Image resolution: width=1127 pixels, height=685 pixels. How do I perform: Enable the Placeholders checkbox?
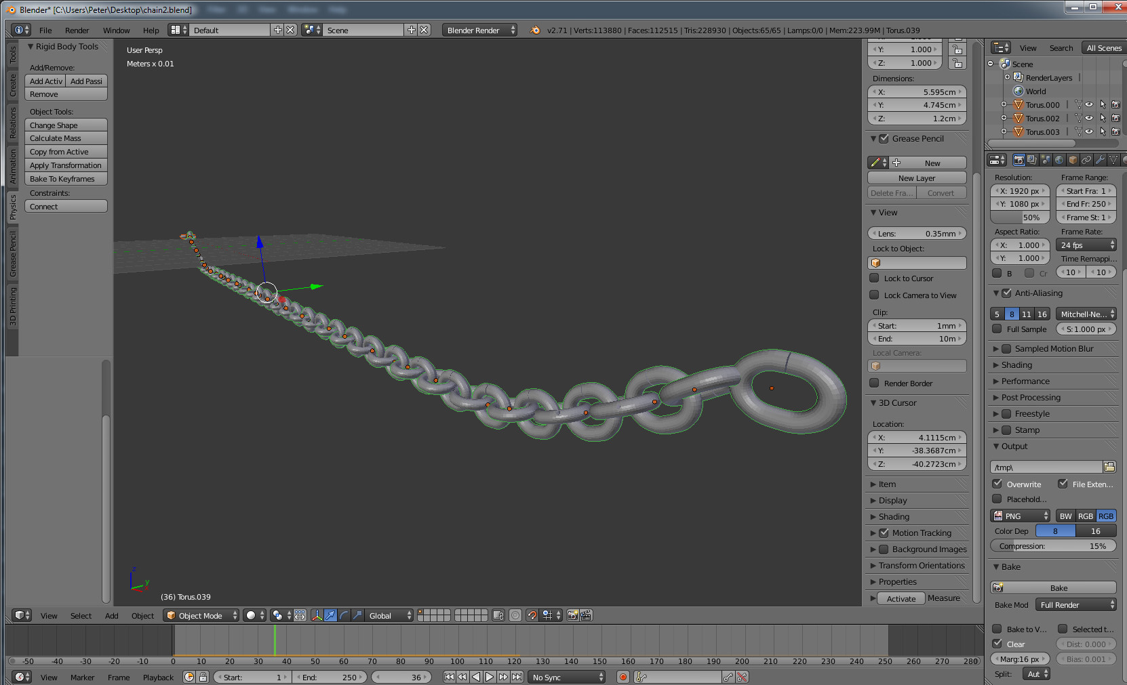click(997, 499)
